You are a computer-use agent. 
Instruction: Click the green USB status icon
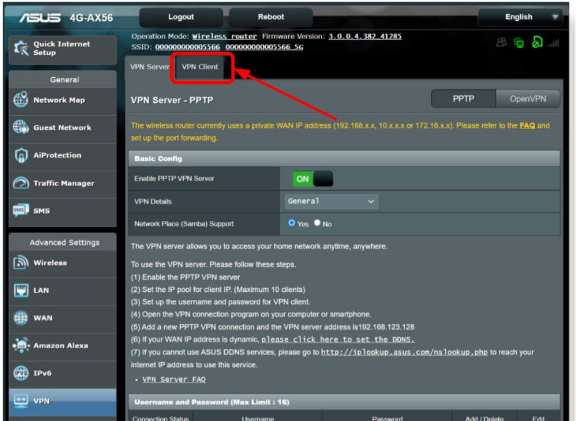(x=537, y=42)
